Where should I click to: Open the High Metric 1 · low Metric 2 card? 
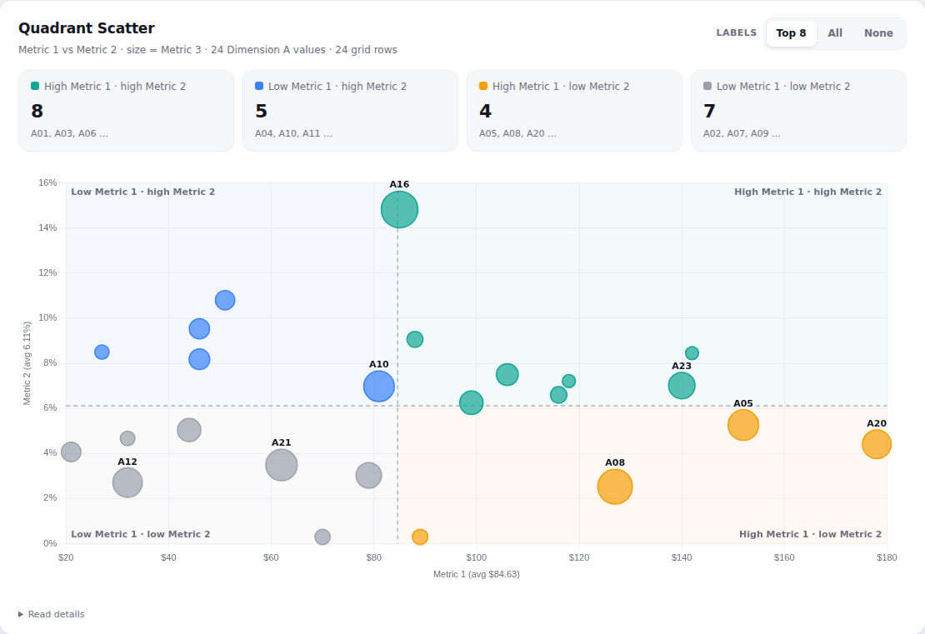click(x=575, y=111)
